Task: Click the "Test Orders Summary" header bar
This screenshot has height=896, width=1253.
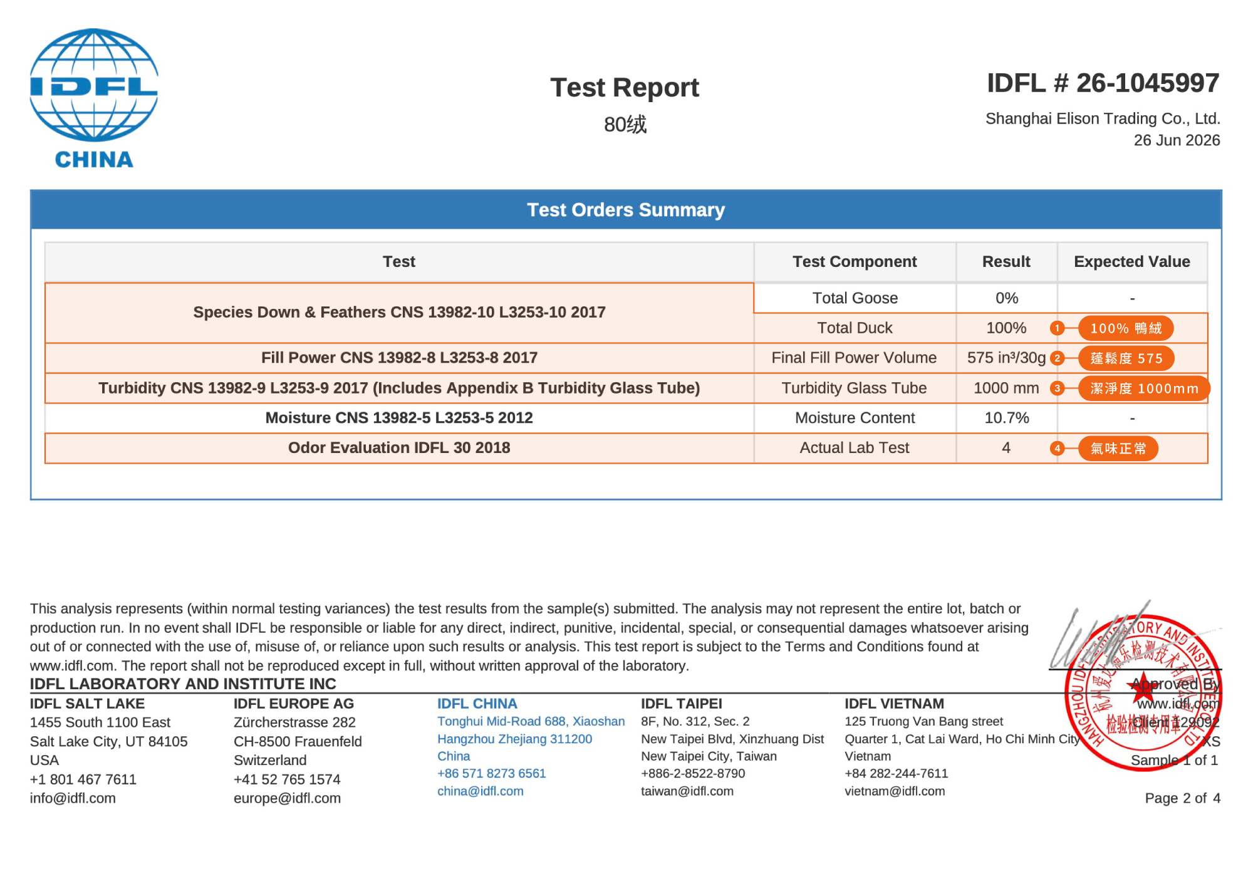Action: click(626, 209)
